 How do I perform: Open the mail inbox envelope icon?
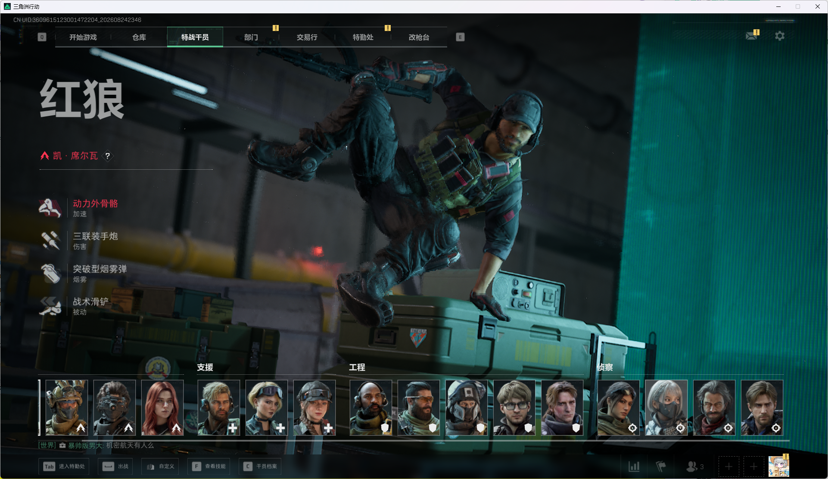(x=752, y=36)
